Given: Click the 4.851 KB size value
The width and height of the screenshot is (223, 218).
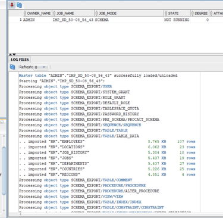Looking at the screenshot, I should coord(157,175).
